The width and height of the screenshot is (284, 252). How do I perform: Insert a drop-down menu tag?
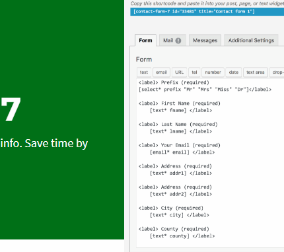pyautogui.click(x=277, y=73)
